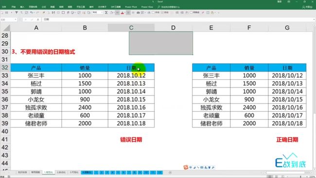Open the DIY工具箱 ribbon tab
The width and height of the screenshot is (316, 178).
coord(116,7)
